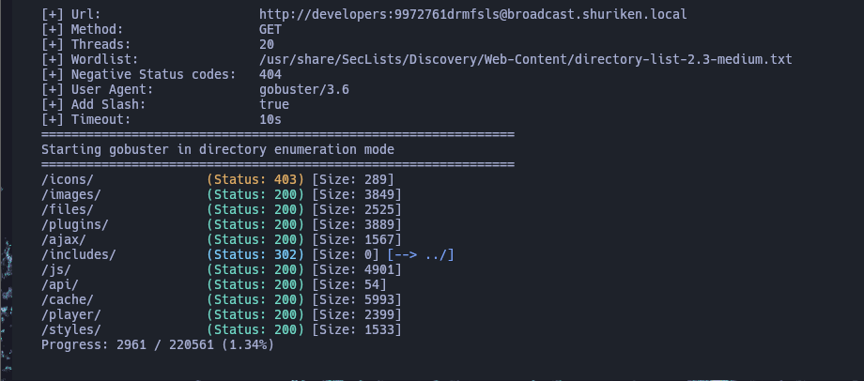
Task: Click the 403 status code for /icons/
Action: point(286,179)
